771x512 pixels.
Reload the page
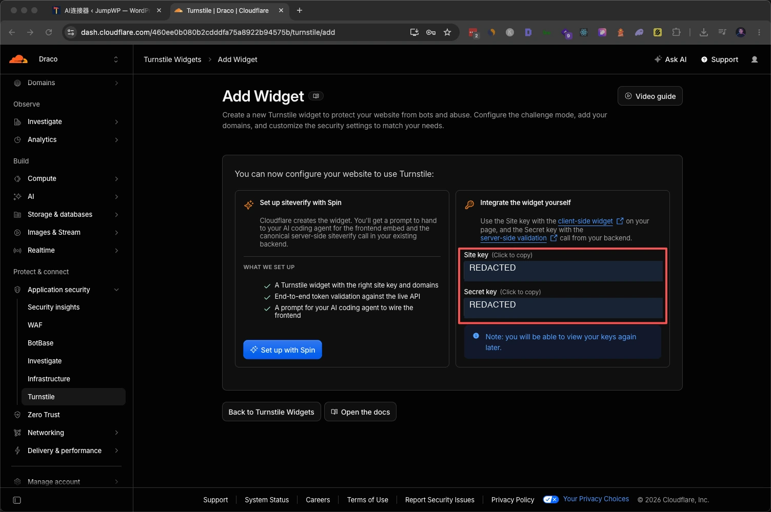click(x=49, y=32)
